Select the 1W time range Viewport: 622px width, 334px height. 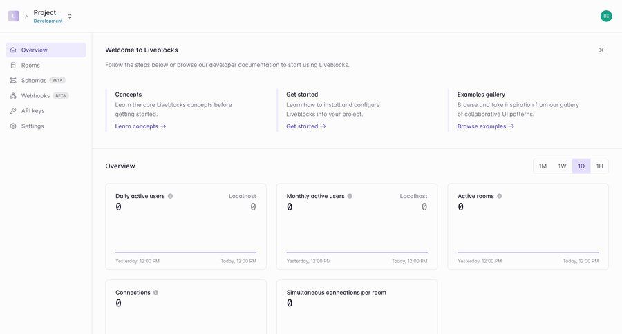tap(562, 166)
